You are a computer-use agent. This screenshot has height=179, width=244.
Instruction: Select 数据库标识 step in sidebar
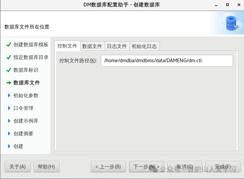coord(26,70)
